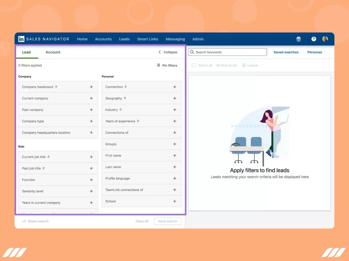
Task: Click the pin icon beside Years of experience
Action: (x=138, y=121)
